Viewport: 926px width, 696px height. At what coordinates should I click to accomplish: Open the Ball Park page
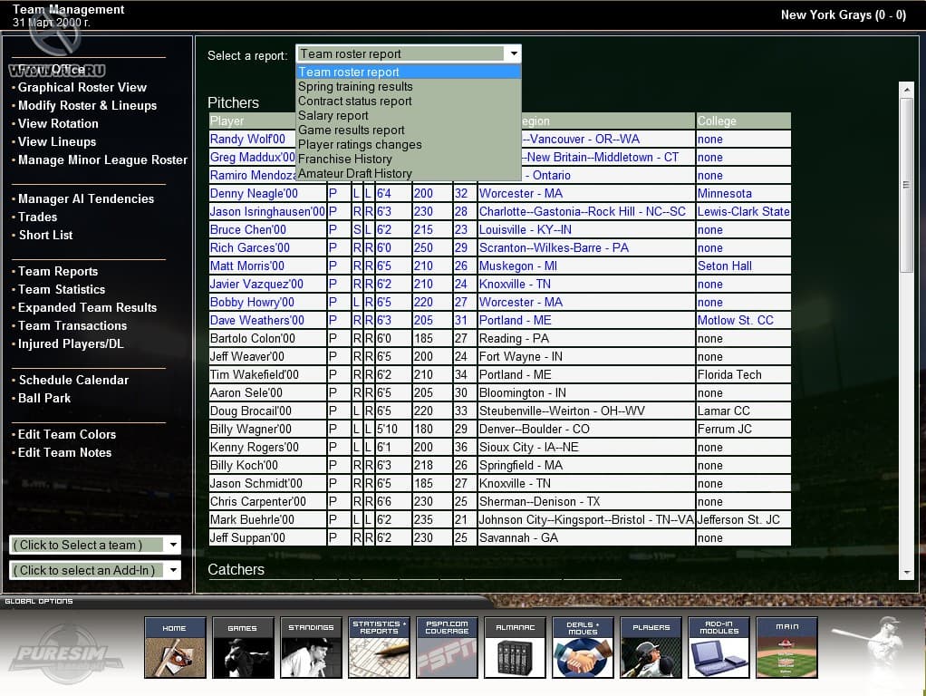coord(44,398)
